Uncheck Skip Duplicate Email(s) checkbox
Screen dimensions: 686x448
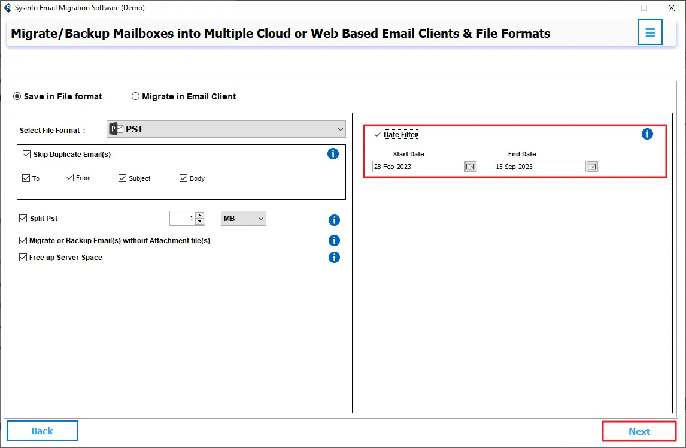(26, 155)
